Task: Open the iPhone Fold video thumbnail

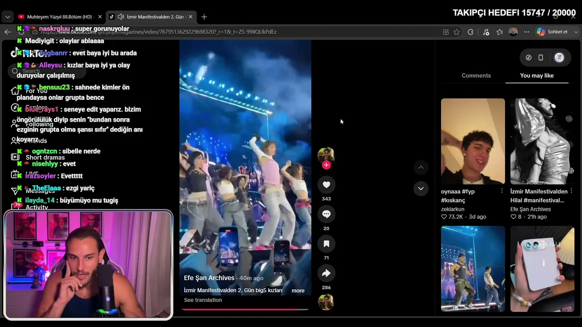Action: point(542,269)
